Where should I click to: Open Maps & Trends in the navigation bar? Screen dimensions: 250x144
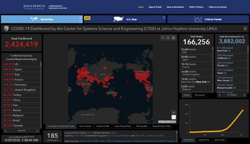pos(155,7)
